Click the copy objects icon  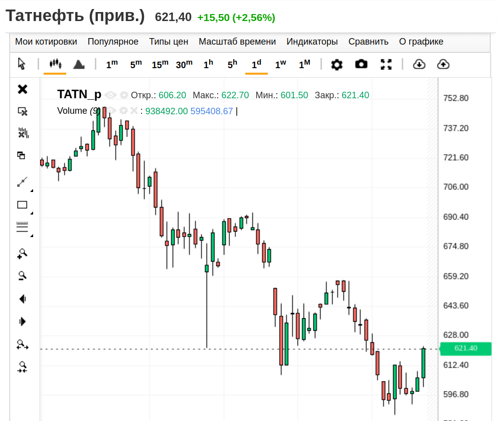(x=21, y=155)
